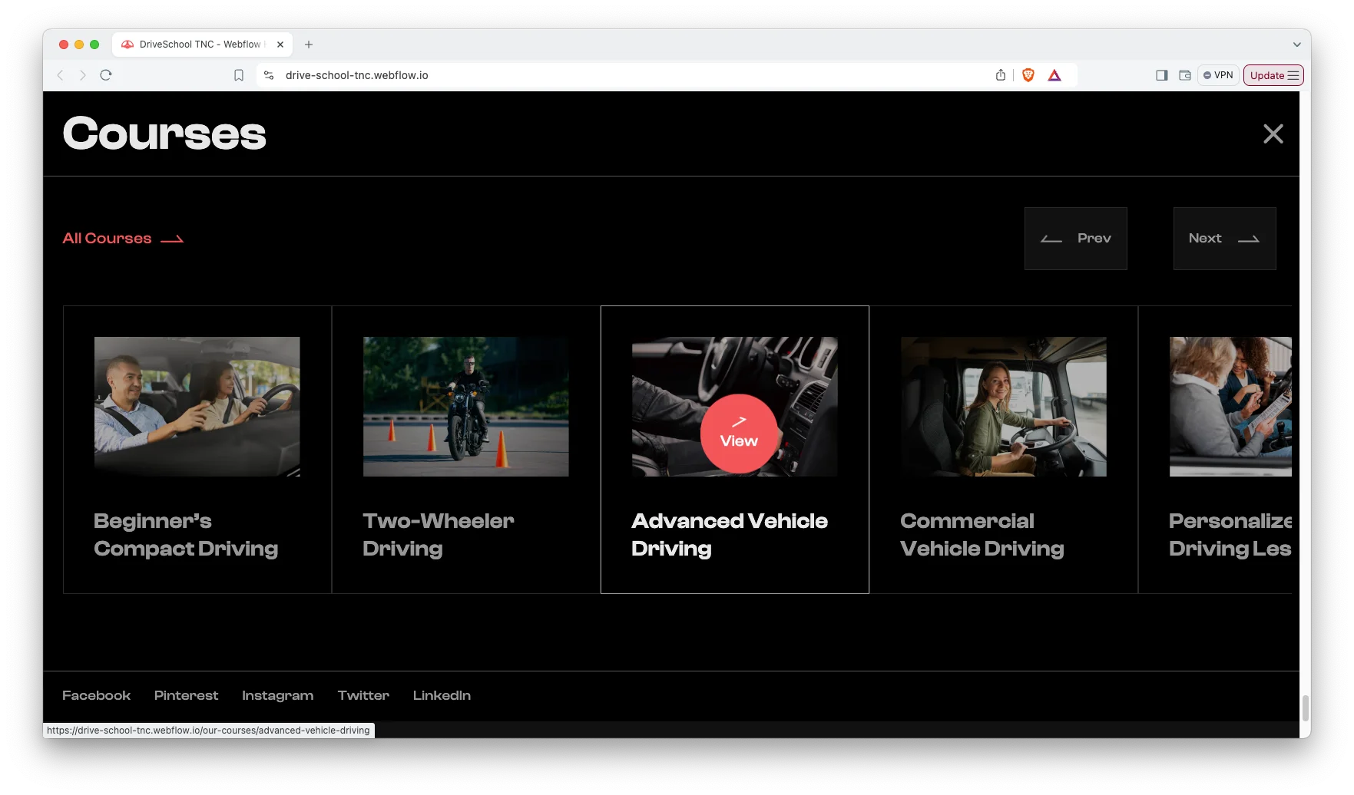Click the bookmark icon in the address bar

(x=238, y=75)
